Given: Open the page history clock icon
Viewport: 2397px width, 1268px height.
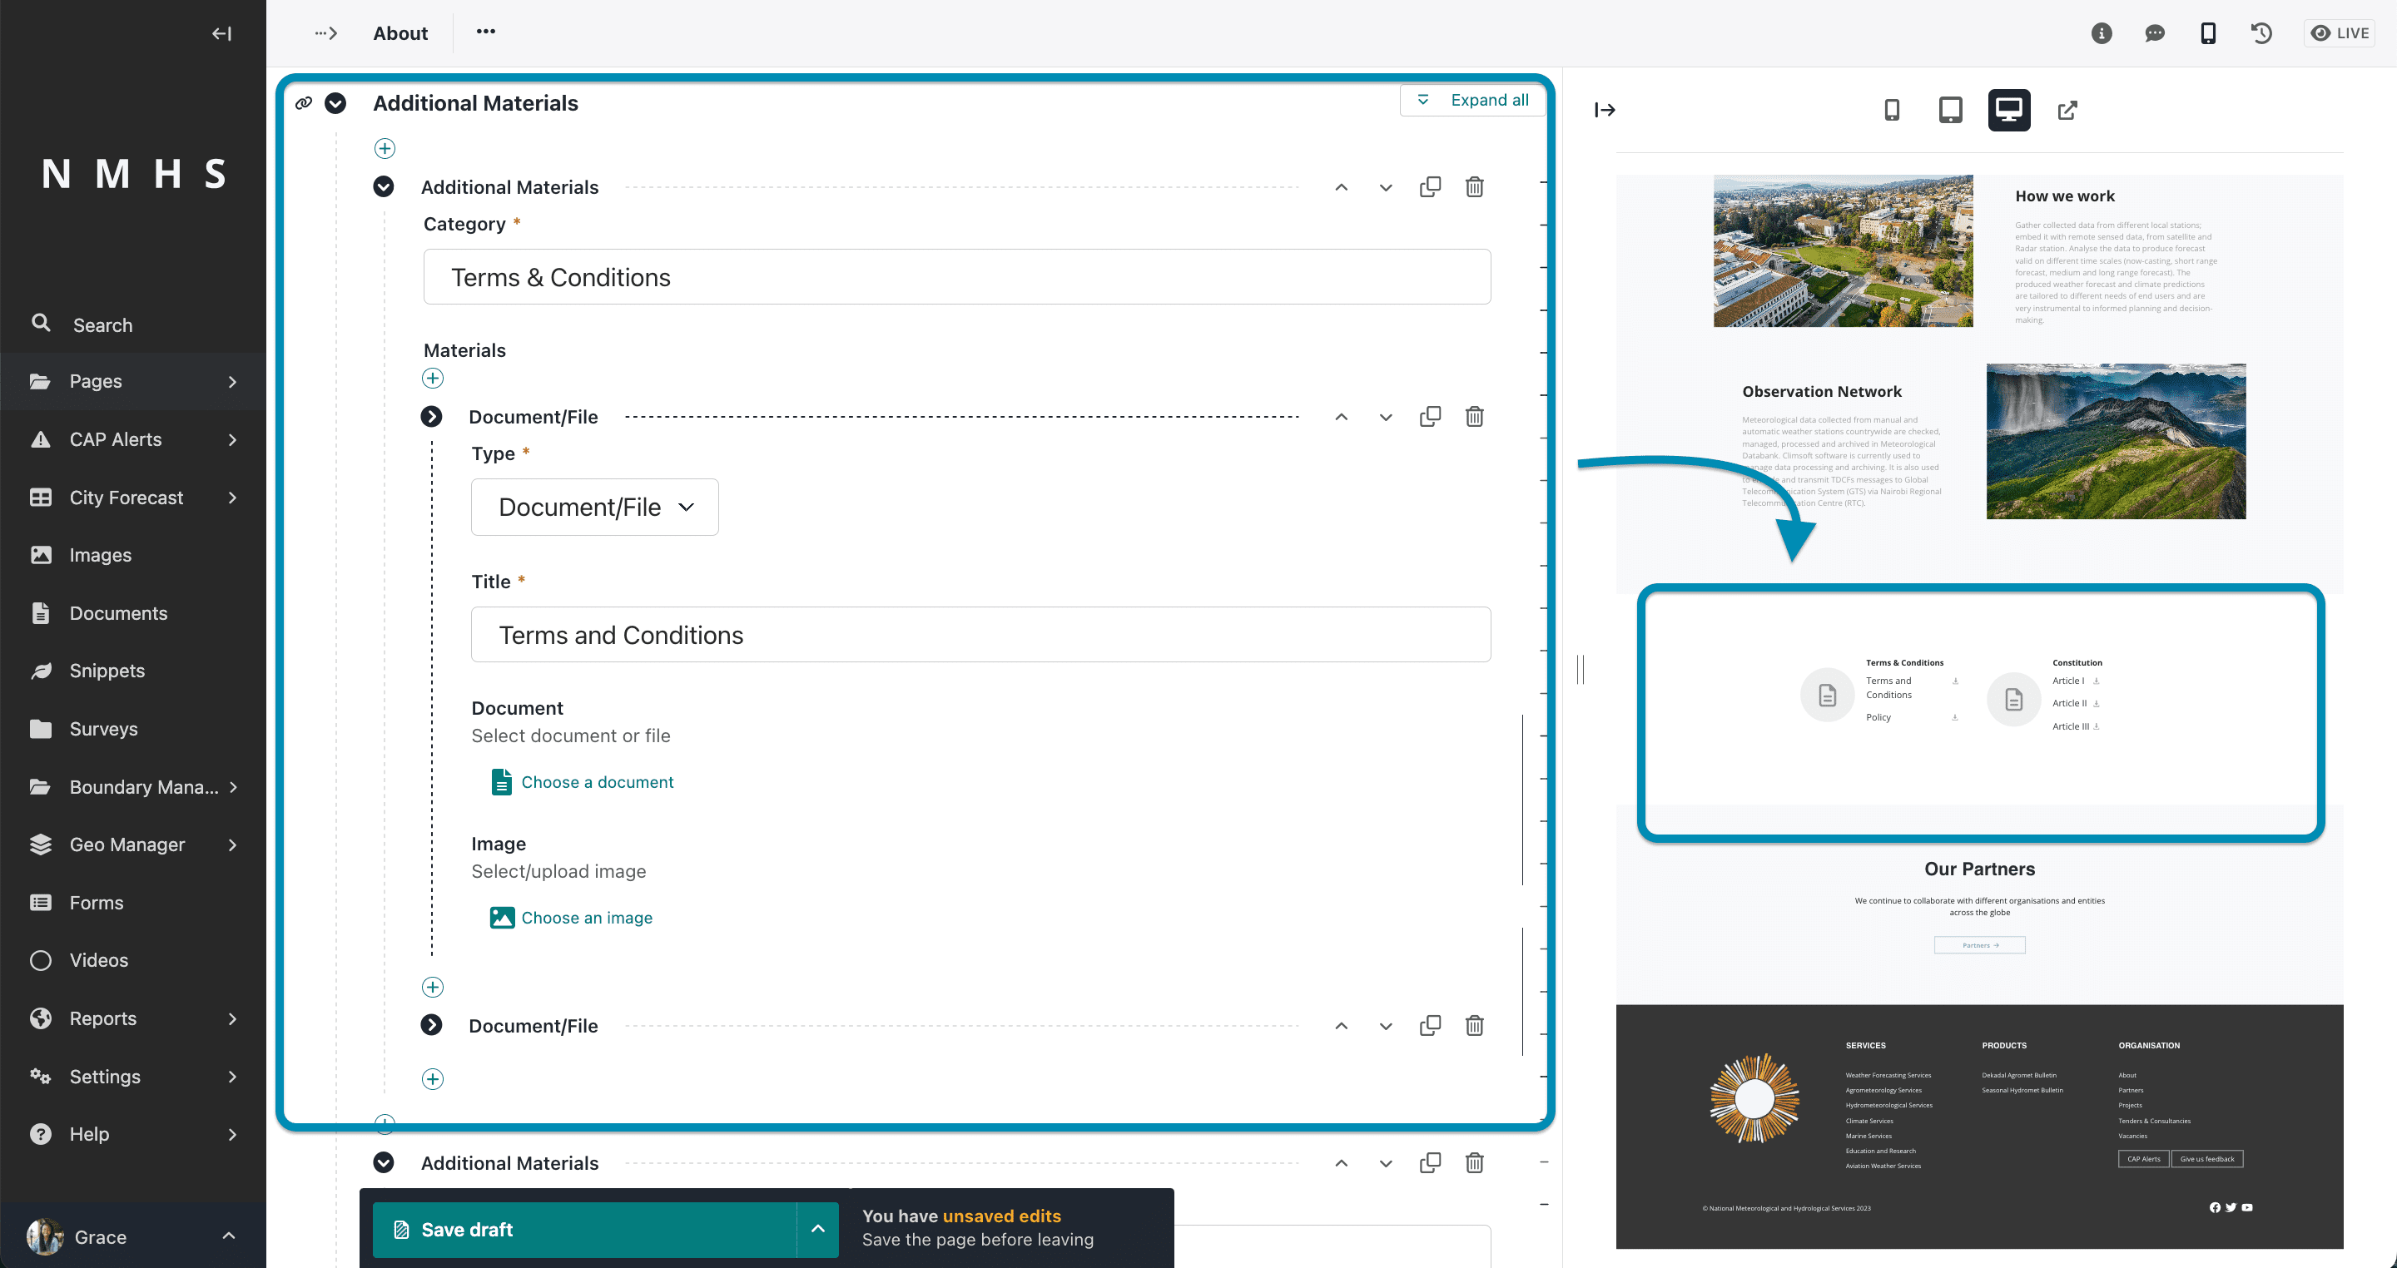Looking at the screenshot, I should point(2261,33).
